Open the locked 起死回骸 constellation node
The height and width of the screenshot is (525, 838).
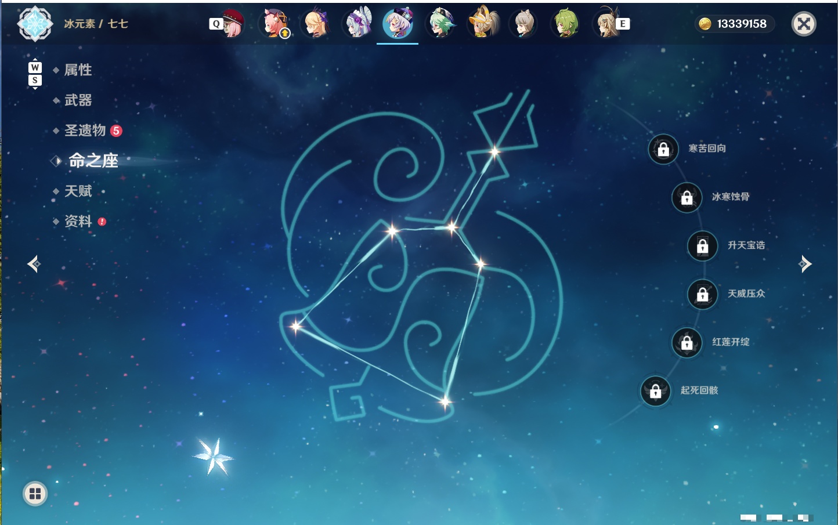click(656, 391)
